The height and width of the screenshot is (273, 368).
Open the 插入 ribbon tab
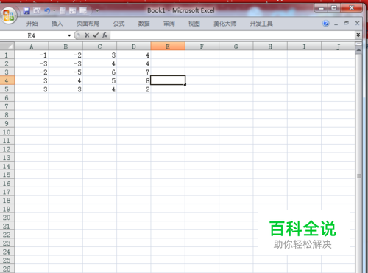click(57, 24)
